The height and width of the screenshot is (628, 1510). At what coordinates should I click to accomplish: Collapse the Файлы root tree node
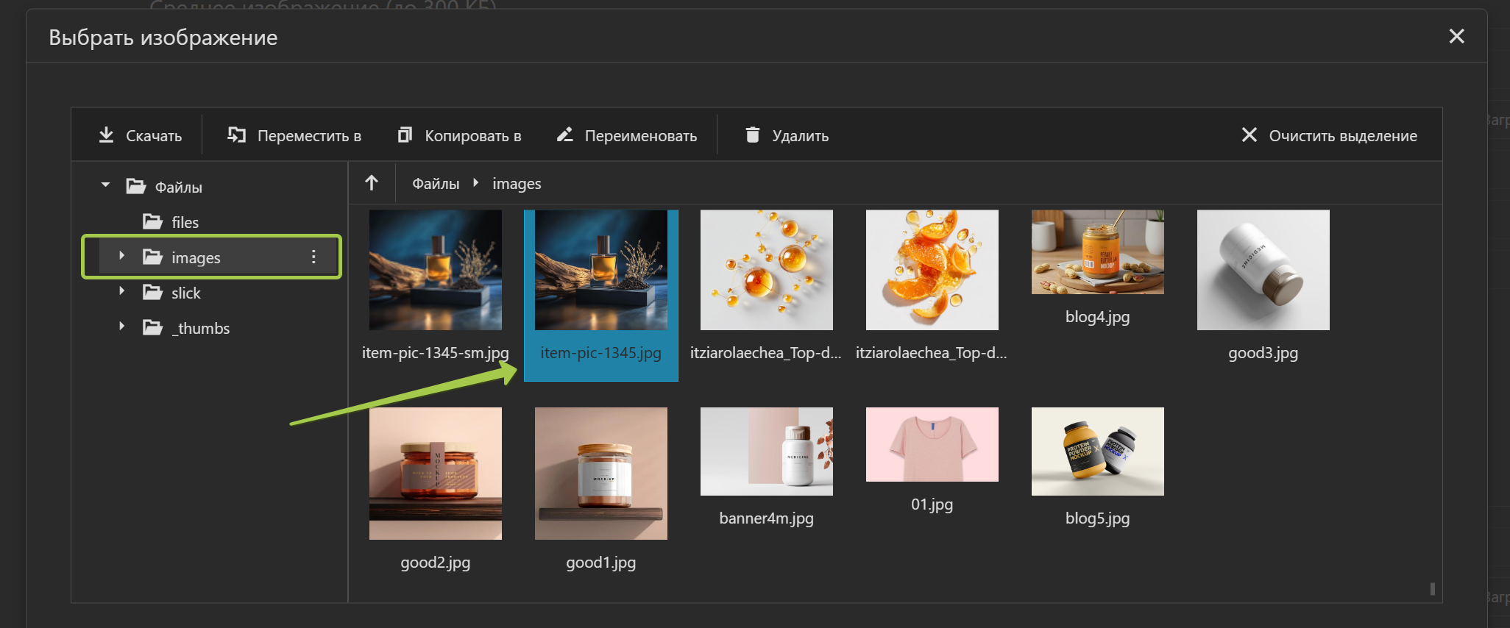tap(106, 185)
